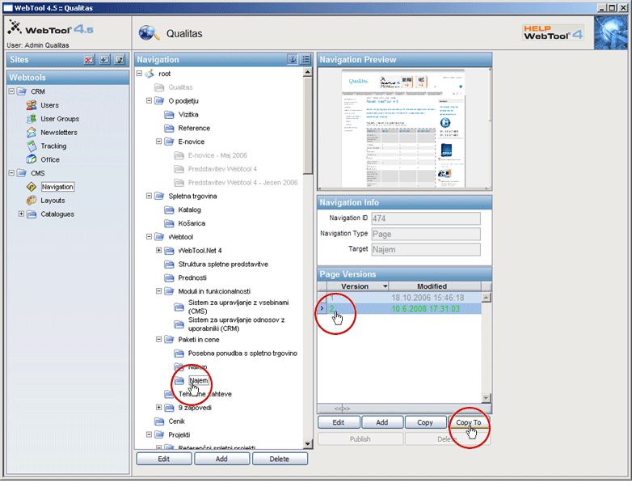
Task: Collapse the E-novice folder
Action: [x=159, y=142]
